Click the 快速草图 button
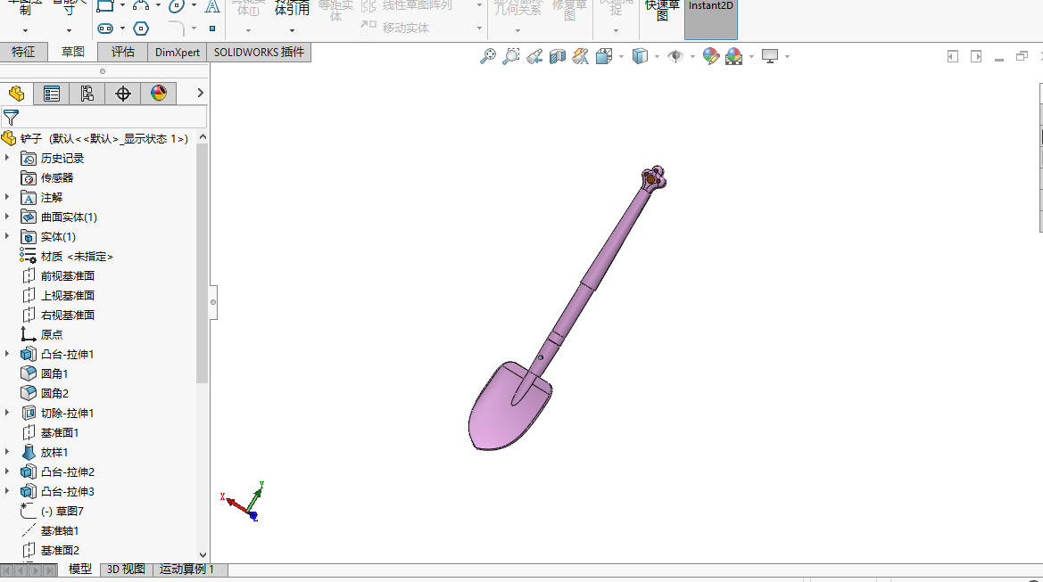This screenshot has width=1043, height=582. [662, 12]
